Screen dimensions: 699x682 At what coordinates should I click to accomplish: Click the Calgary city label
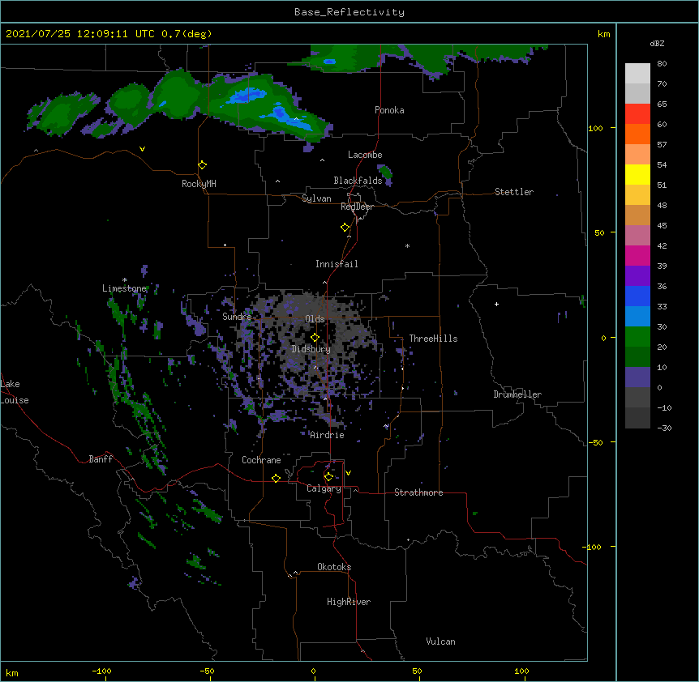pyautogui.click(x=324, y=488)
